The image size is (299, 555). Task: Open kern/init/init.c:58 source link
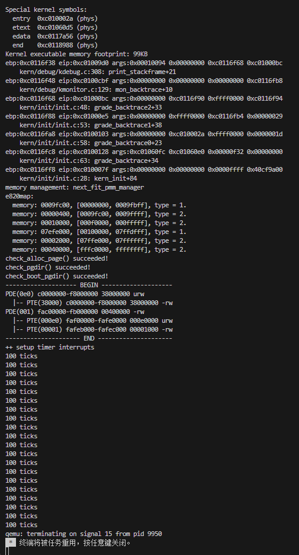pos(53,143)
